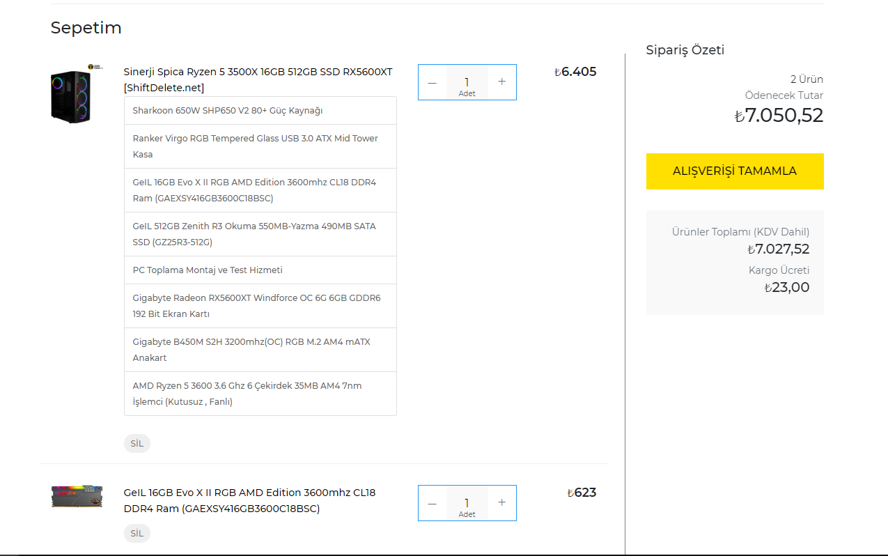
Task: Remove Sinerji Spica PC with SİL button
Action: pos(137,444)
